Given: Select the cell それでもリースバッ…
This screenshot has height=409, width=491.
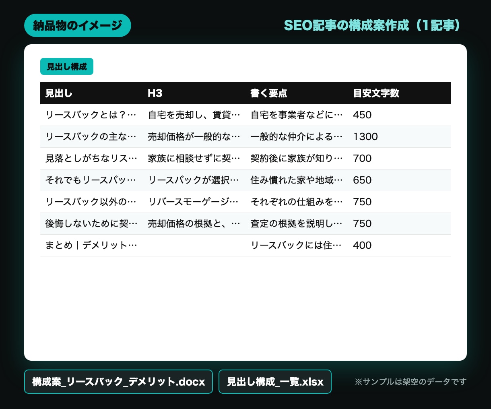Looking at the screenshot, I should [91, 180].
